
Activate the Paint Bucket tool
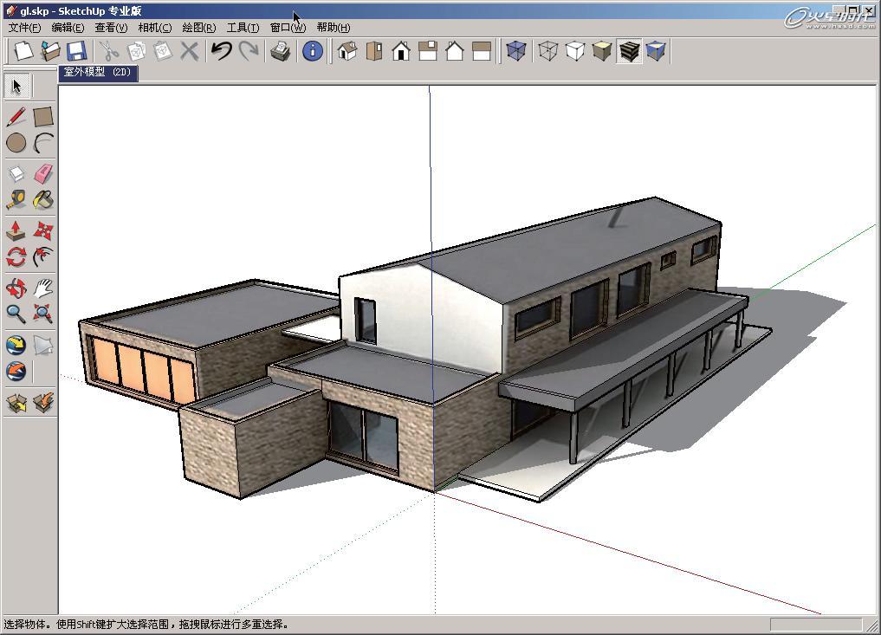click(x=43, y=200)
